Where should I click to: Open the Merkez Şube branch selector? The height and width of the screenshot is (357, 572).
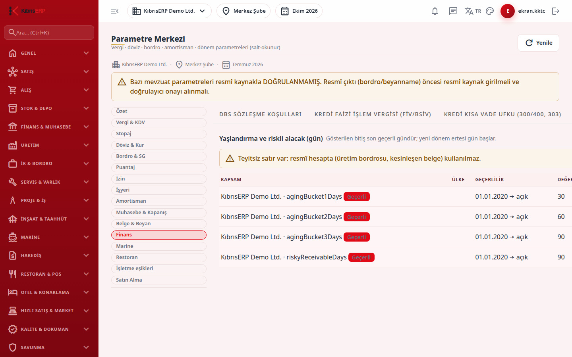click(x=243, y=11)
